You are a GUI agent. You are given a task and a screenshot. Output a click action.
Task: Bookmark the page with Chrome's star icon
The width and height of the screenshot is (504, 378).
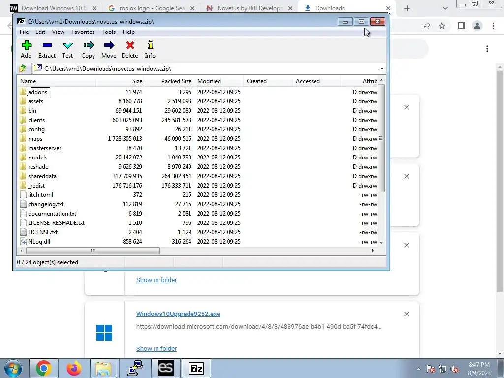click(x=442, y=26)
